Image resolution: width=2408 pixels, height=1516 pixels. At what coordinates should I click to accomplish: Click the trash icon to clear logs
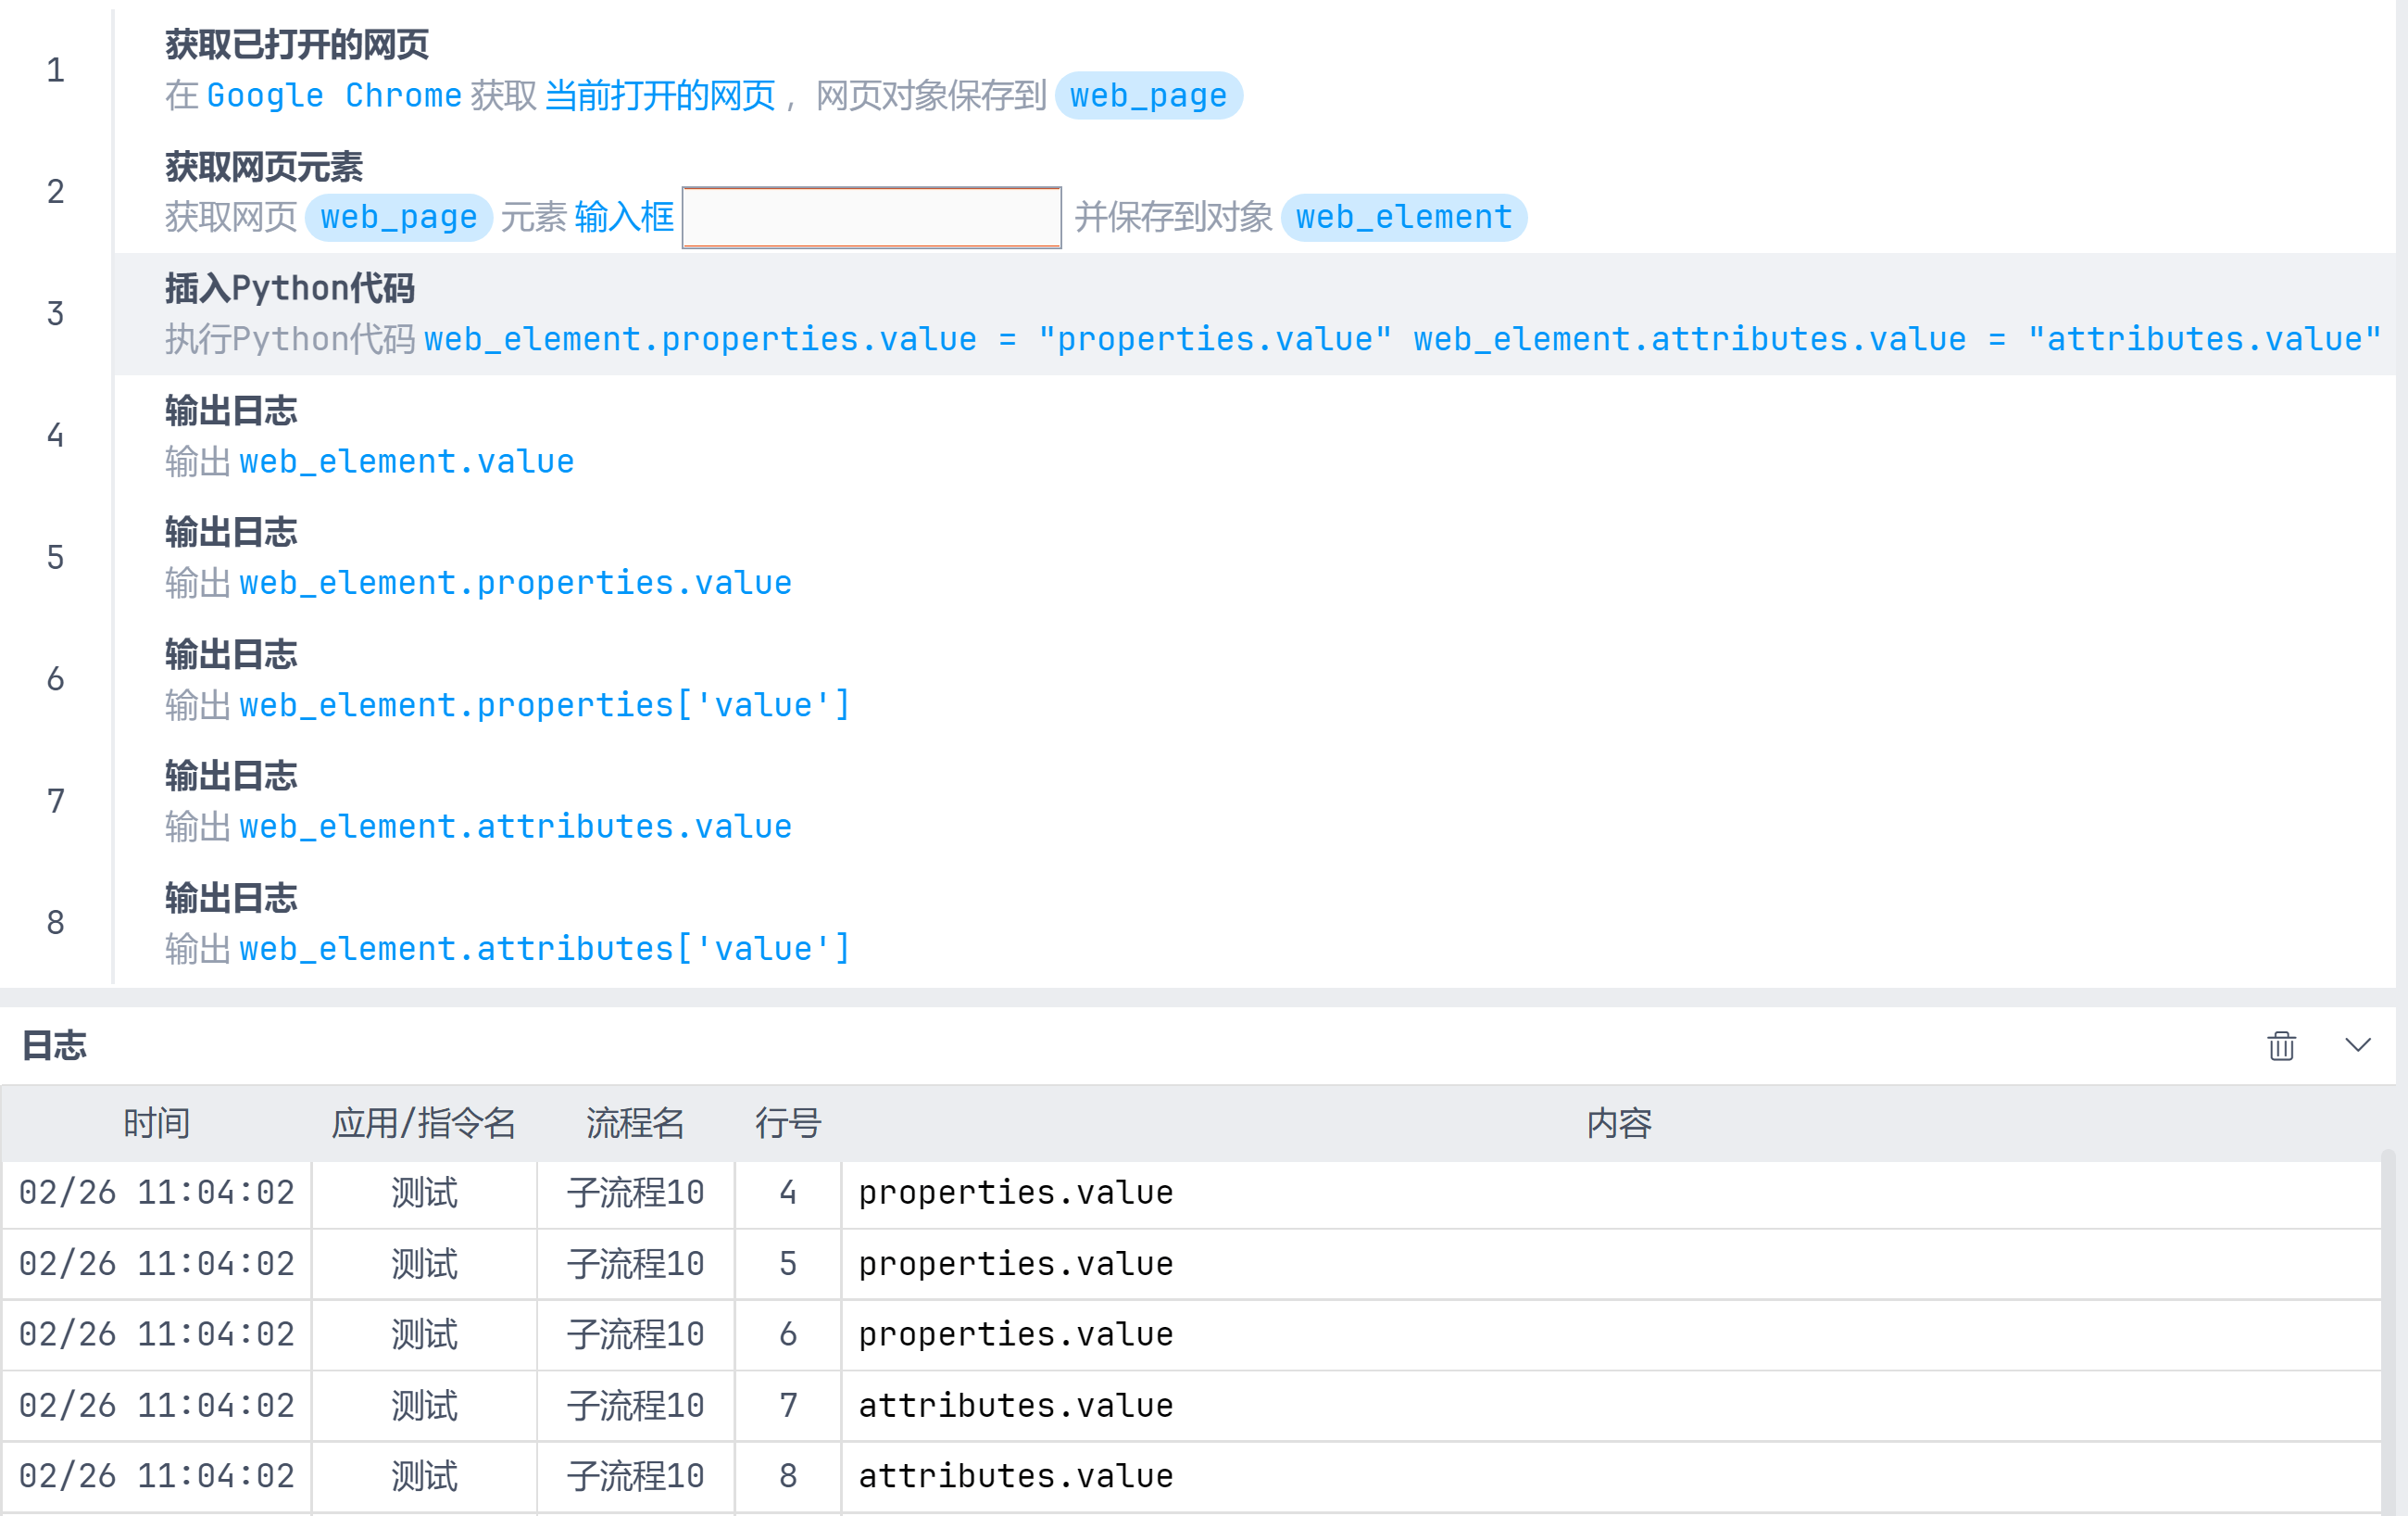[2281, 1045]
